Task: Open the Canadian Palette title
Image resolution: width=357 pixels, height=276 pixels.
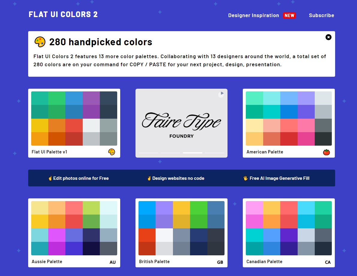Action: 264,262
